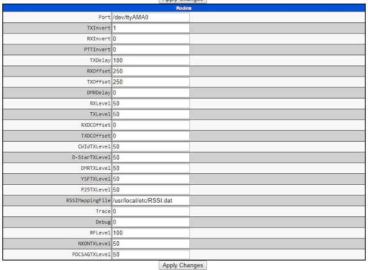Click the Port label text
The width and height of the screenshot is (368, 270).
click(105, 17)
